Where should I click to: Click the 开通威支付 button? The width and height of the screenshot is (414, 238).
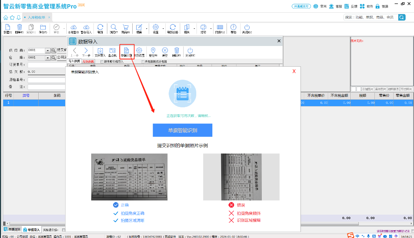301,6
